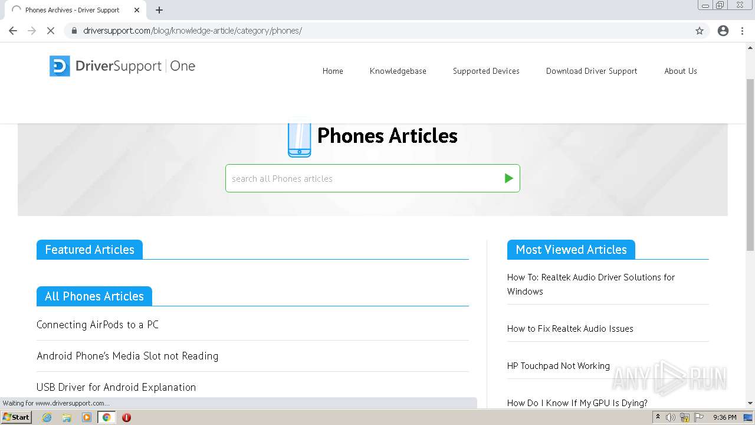The image size is (755, 425).
Task: Open Realtek Audio Driver Solutions for Windows article
Action: 591,284
